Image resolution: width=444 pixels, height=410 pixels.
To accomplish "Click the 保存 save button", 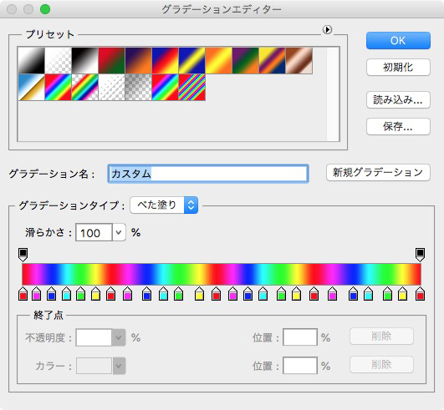I will [398, 126].
